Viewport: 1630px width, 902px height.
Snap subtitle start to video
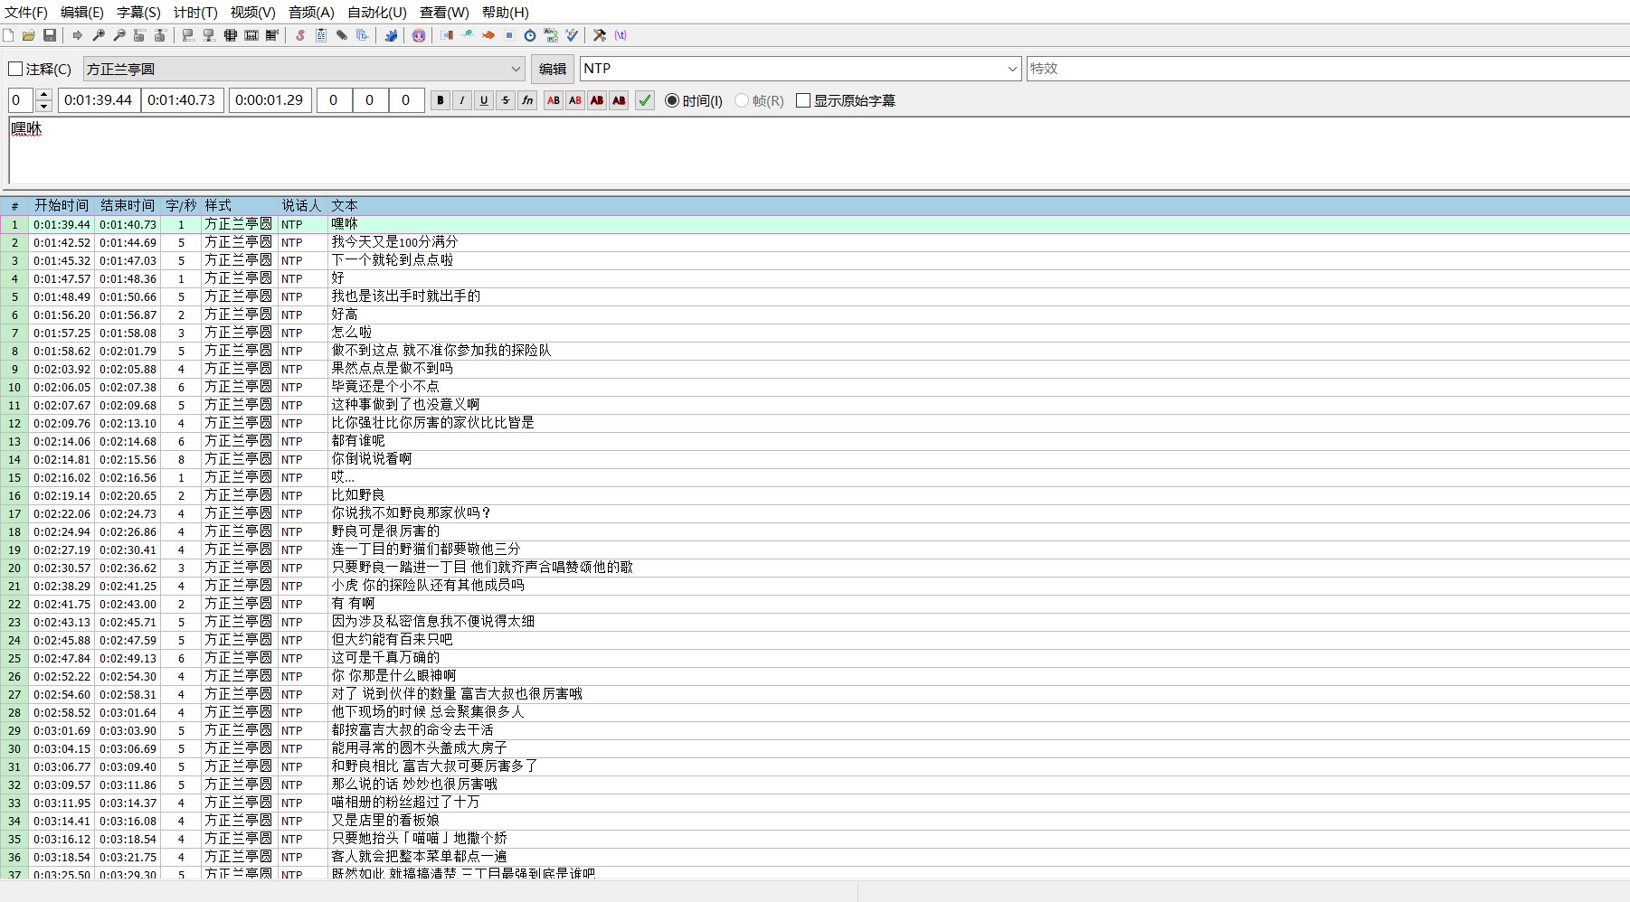[x=189, y=35]
